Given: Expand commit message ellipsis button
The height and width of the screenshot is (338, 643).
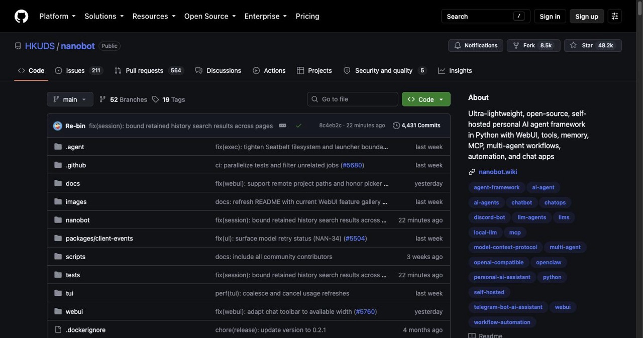Looking at the screenshot, I should click(283, 126).
